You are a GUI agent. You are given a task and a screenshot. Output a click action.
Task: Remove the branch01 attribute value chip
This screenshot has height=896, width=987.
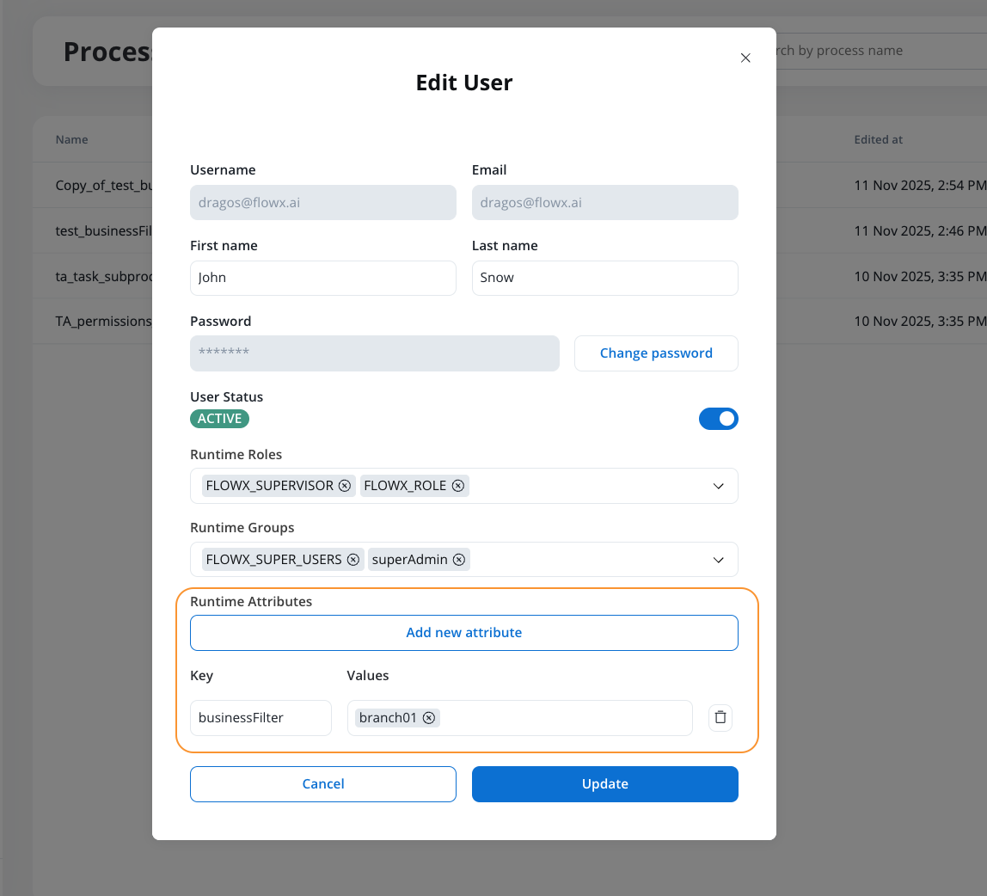pos(429,717)
